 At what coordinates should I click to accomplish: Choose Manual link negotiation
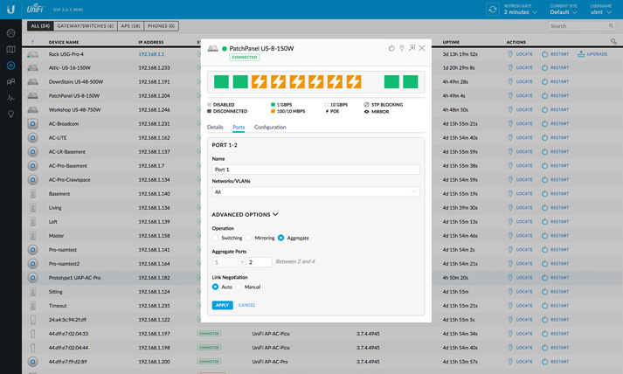tap(239, 287)
